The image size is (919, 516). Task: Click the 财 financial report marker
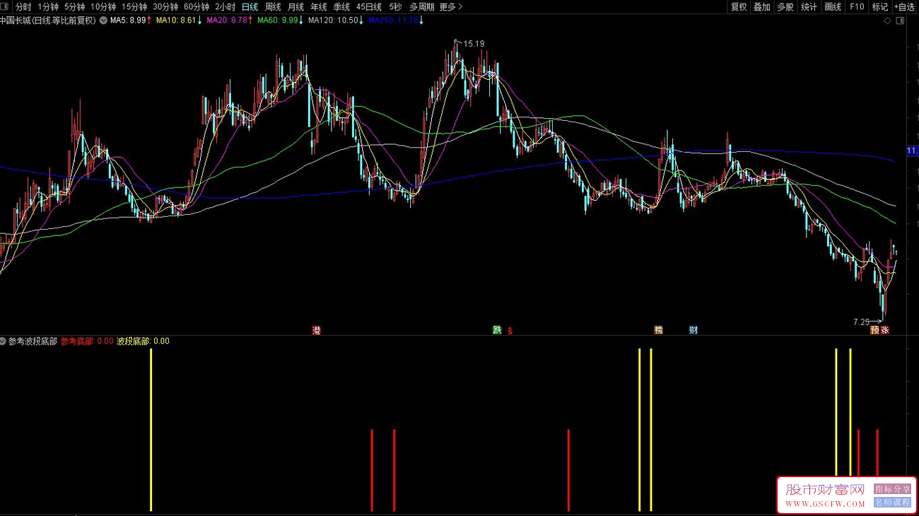click(x=693, y=330)
